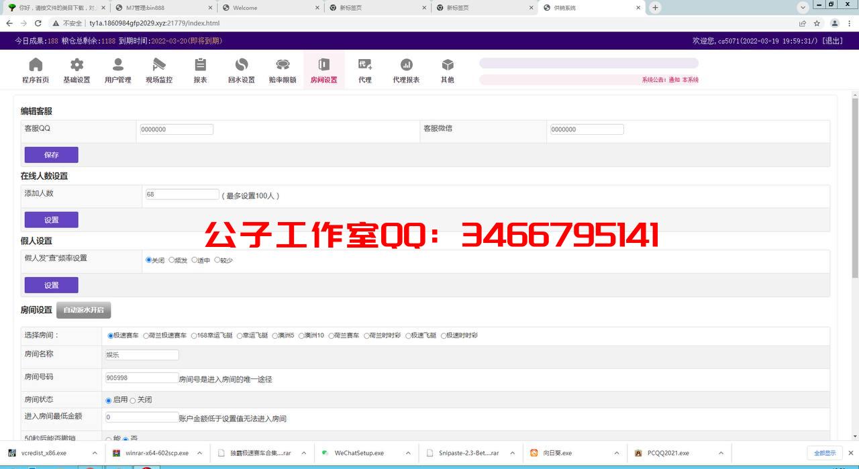Click 保存 button for customer service
The image size is (859, 469).
point(52,155)
